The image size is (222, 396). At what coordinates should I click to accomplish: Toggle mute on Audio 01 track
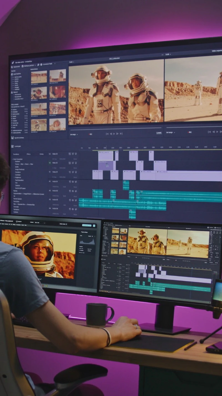[75, 187]
